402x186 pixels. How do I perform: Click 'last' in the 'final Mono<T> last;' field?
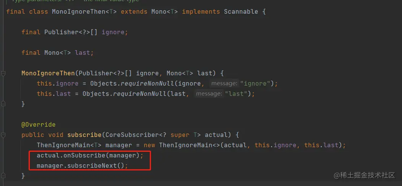[x=82, y=52]
